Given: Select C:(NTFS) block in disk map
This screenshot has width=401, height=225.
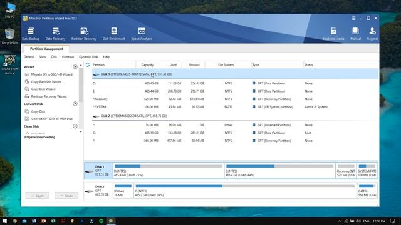Looking at the screenshot, I should point(245,191).
